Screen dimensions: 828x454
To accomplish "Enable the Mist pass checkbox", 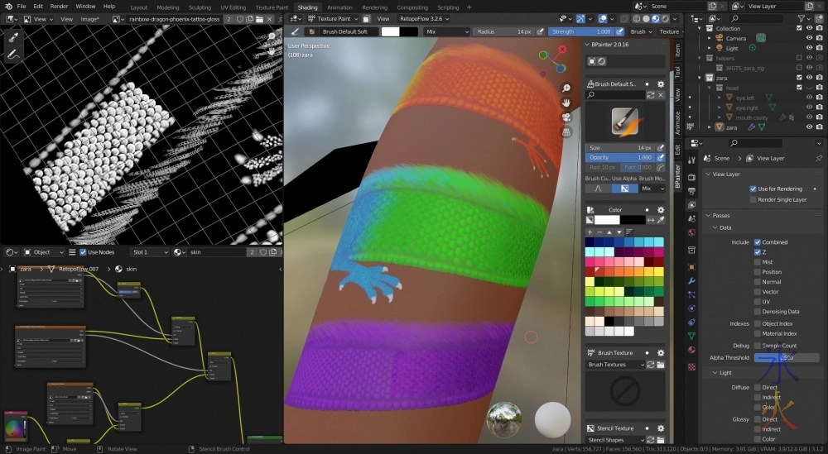I will (x=758, y=262).
